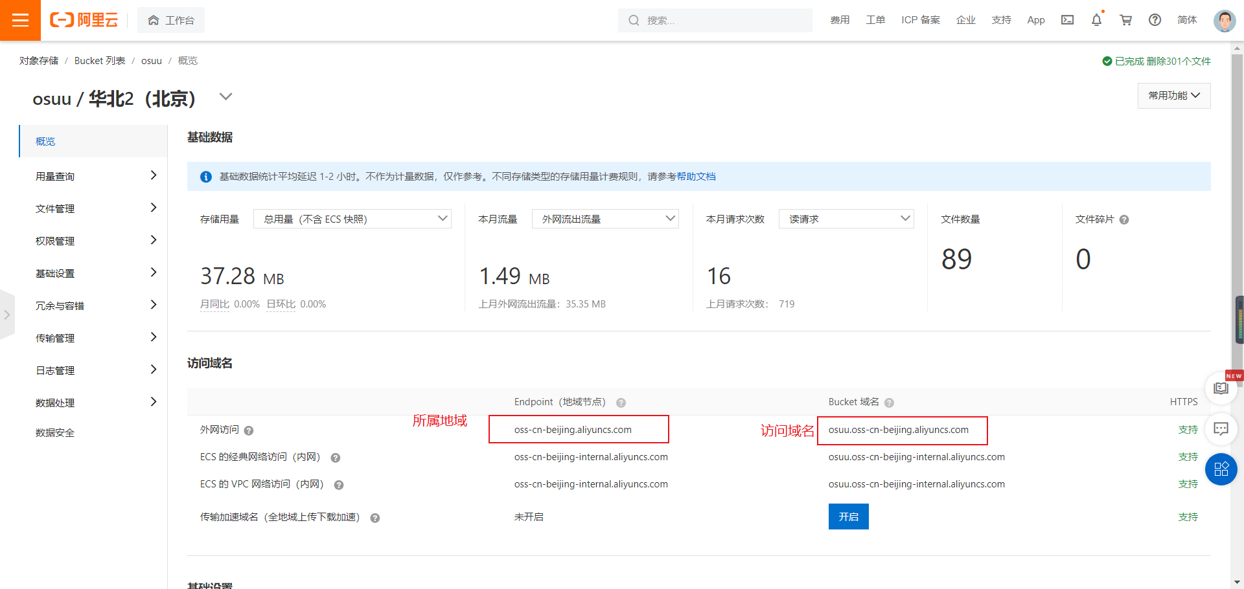The width and height of the screenshot is (1244, 589).
Task: Select oss-cn-beijing.aliyuncs.com endpoint text
Action: (573, 430)
